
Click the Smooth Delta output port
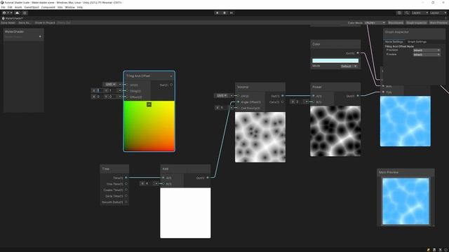coord(126,202)
